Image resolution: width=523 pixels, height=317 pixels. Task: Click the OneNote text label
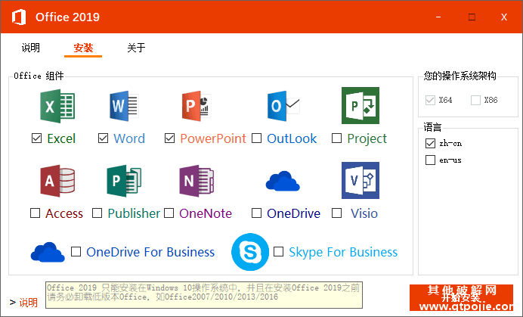206,213
